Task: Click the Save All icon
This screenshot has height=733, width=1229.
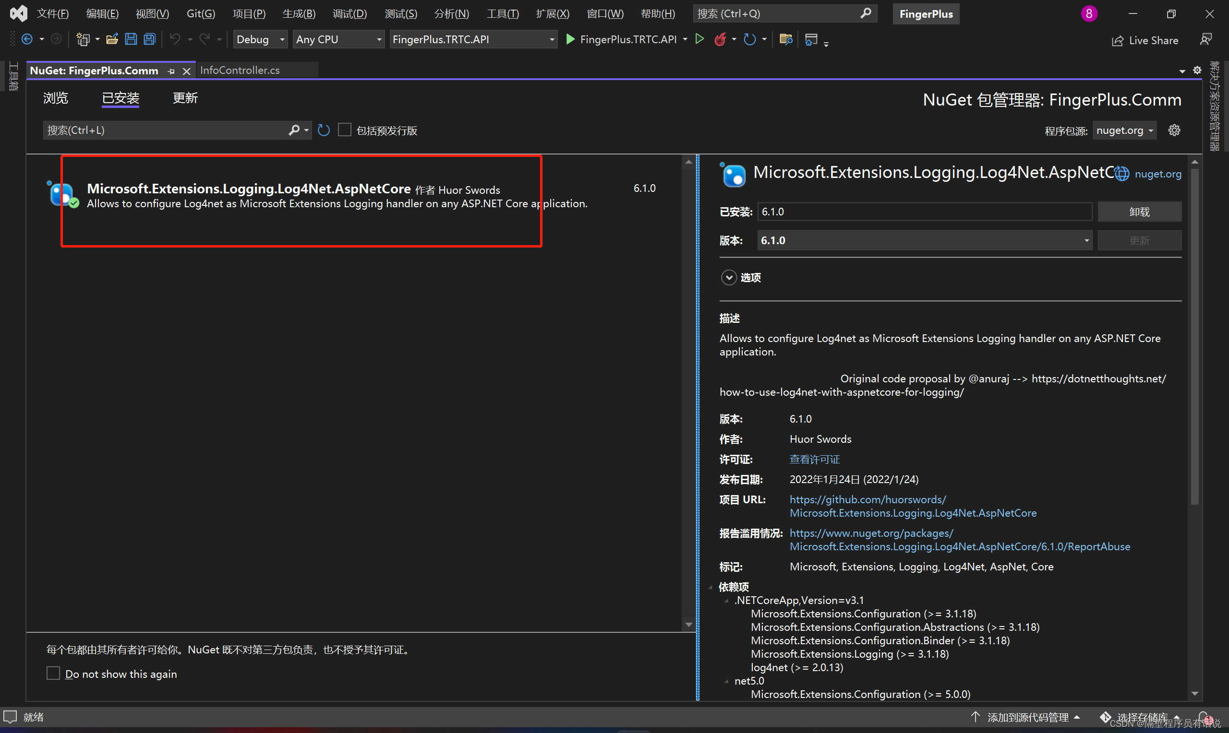Action: click(x=149, y=39)
